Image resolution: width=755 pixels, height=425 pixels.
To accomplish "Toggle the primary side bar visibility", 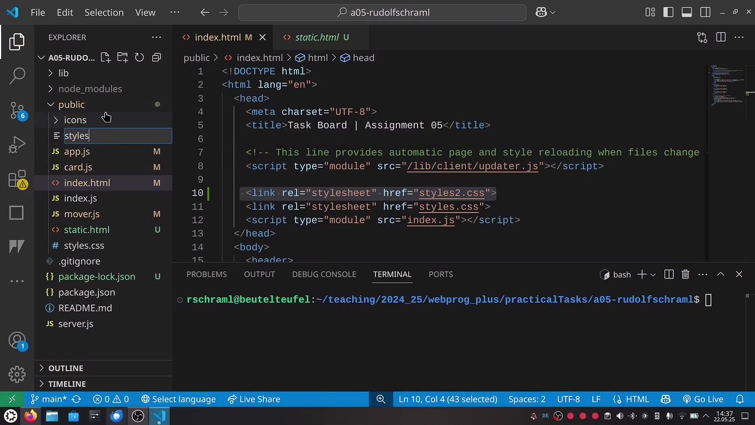I will pyautogui.click(x=668, y=12).
